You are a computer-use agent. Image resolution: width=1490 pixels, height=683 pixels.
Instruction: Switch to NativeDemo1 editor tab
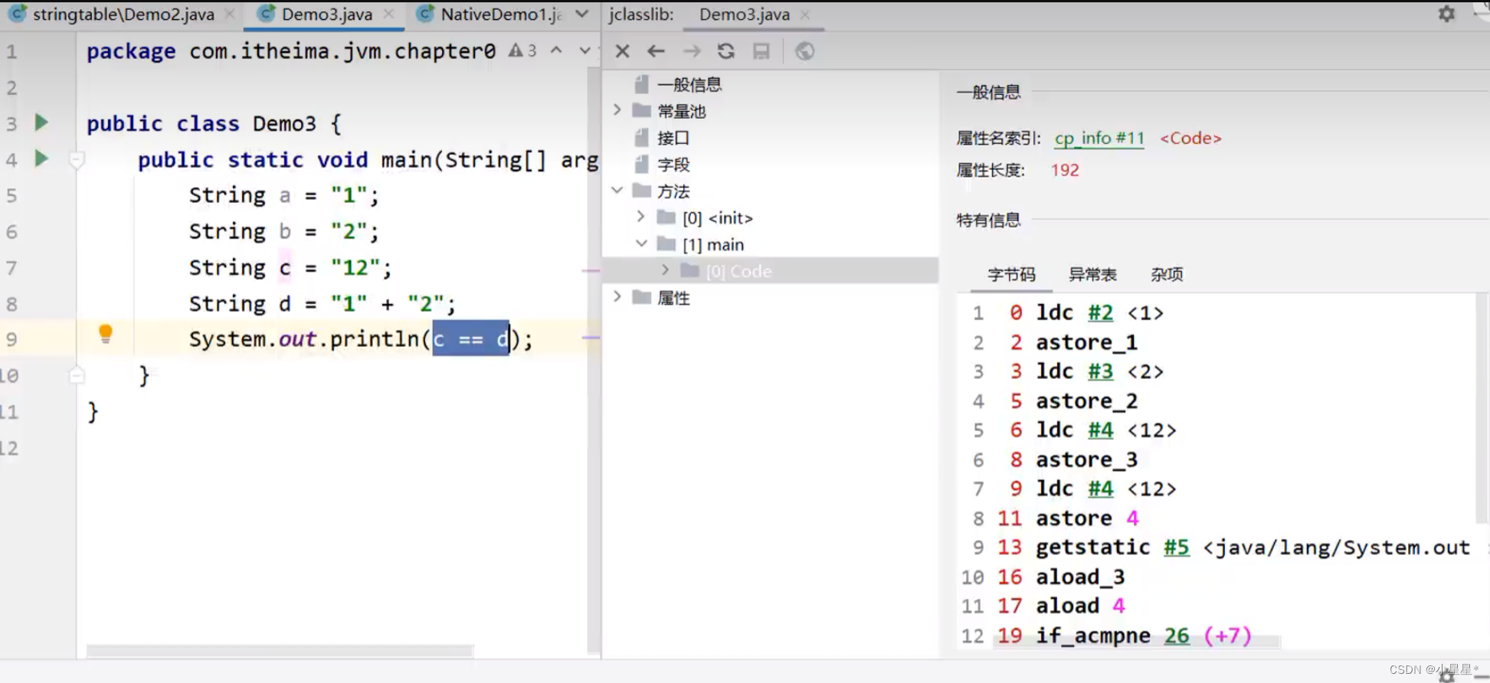(x=501, y=14)
